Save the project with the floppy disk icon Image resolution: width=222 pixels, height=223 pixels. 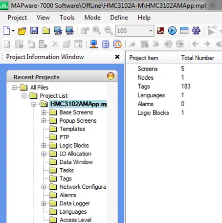pos(34,31)
